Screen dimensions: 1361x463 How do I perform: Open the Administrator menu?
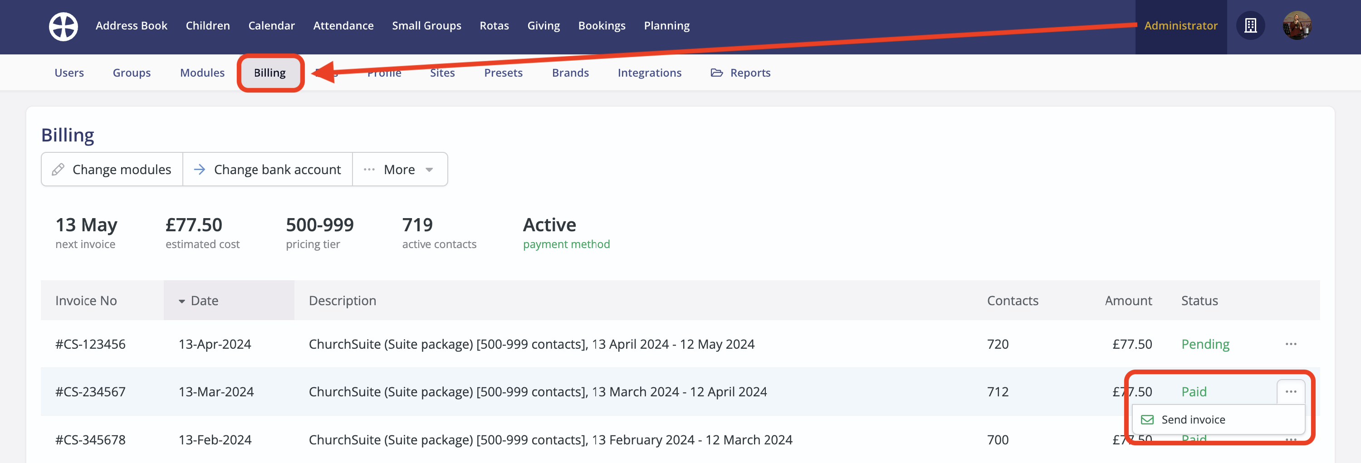[x=1181, y=25]
